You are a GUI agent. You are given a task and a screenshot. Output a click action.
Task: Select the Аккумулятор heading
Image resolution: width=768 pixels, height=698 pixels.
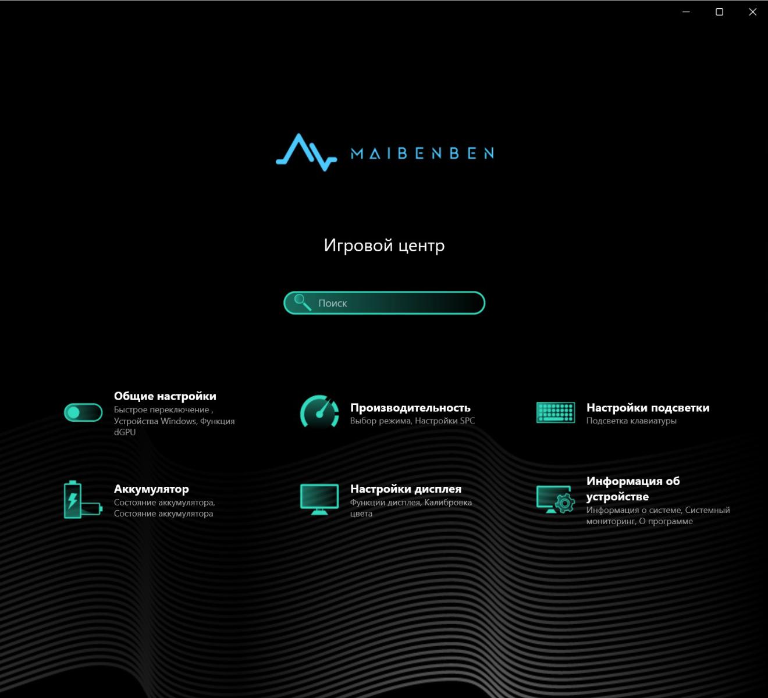click(151, 489)
